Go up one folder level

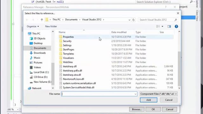pos(42,20)
